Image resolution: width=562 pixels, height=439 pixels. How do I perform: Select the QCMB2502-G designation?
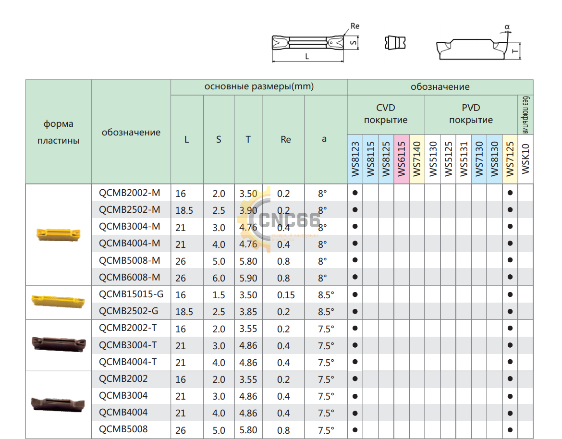[x=128, y=311]
